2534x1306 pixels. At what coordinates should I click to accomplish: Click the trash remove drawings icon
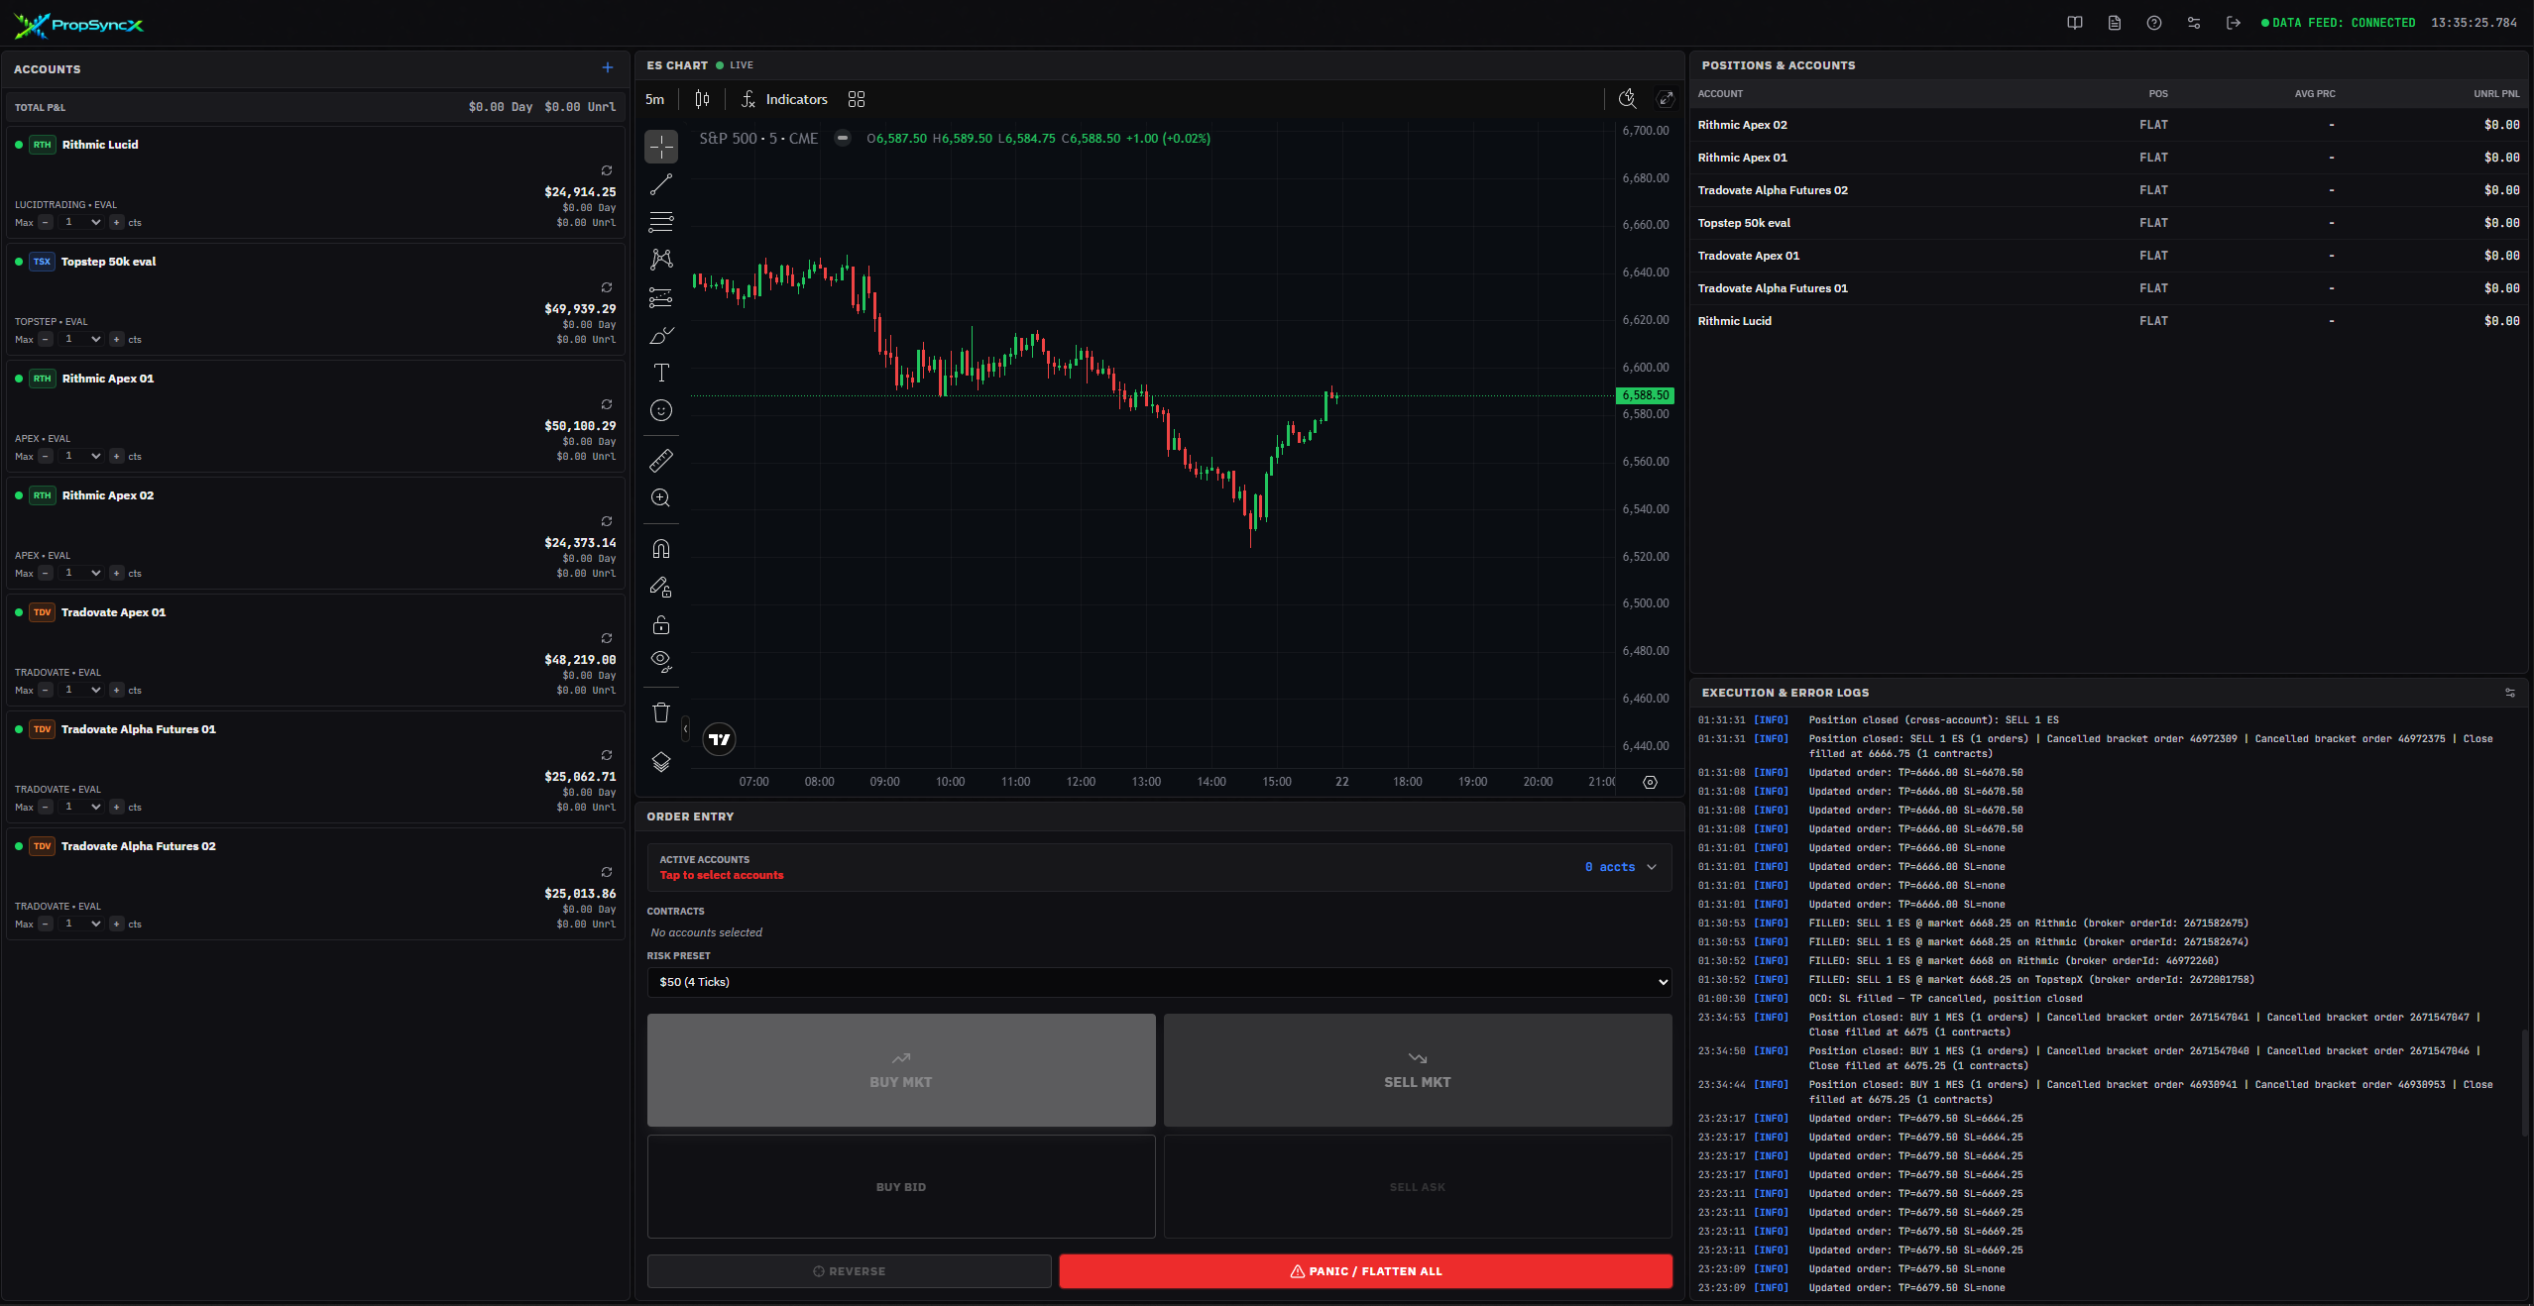[x=661, y=712]
